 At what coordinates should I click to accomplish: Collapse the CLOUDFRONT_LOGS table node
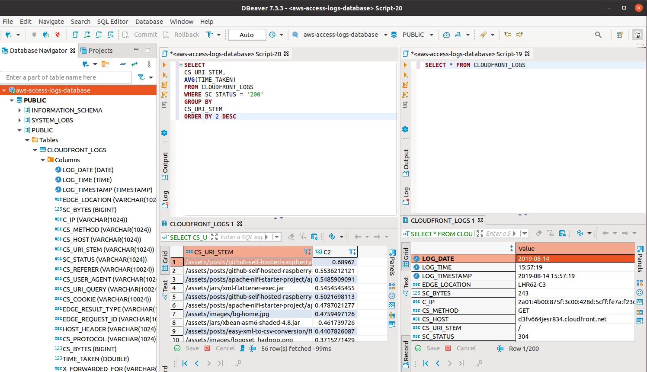tap(35, 150)
